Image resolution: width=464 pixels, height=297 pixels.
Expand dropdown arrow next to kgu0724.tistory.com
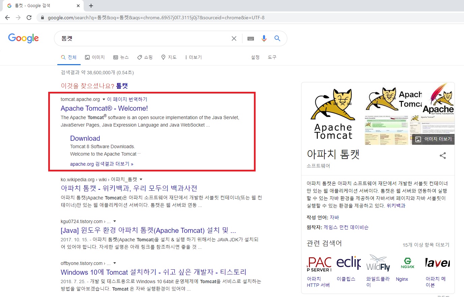coord(115,221)
